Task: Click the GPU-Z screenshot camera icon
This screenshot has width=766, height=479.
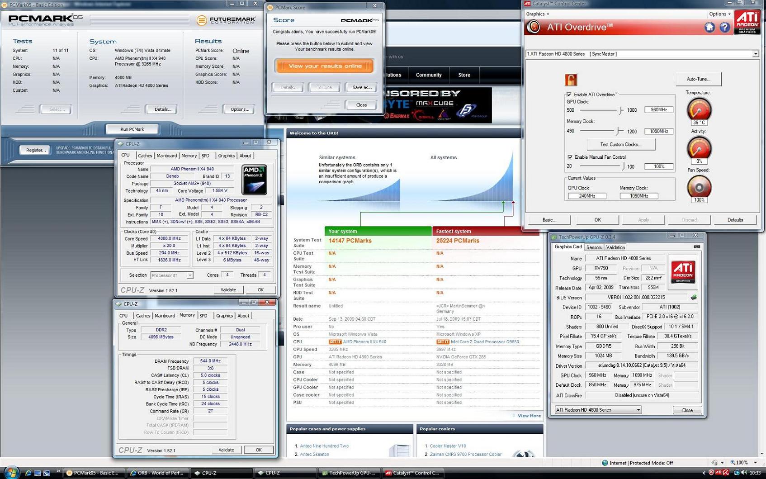Action: click(x=696, y=247)
